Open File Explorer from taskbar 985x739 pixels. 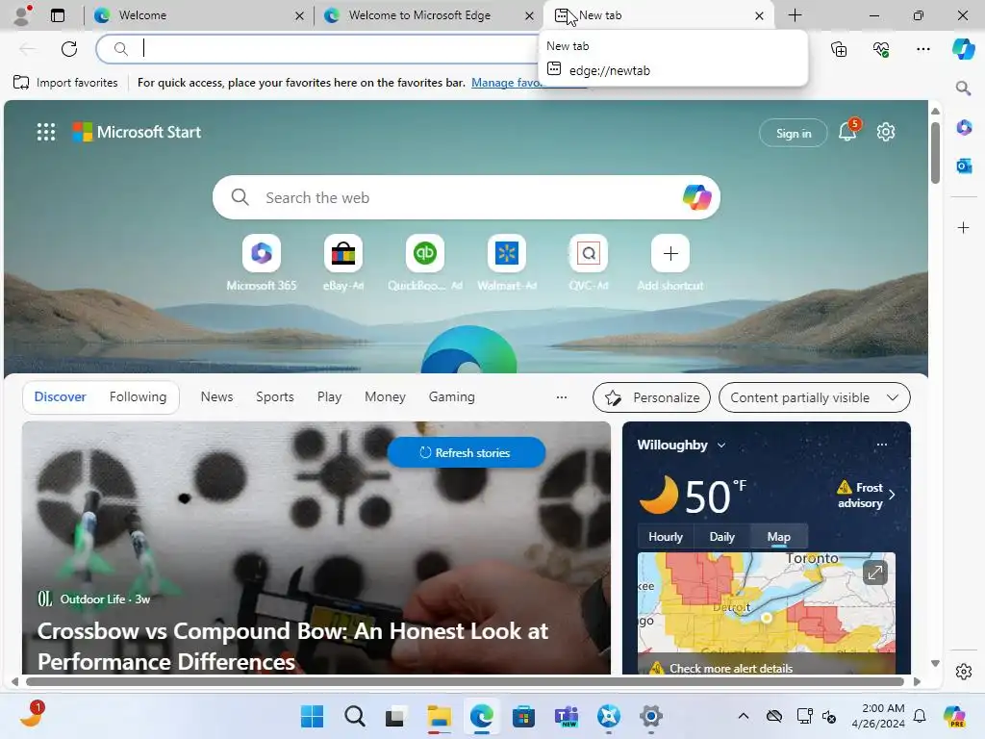click(439, 716)
